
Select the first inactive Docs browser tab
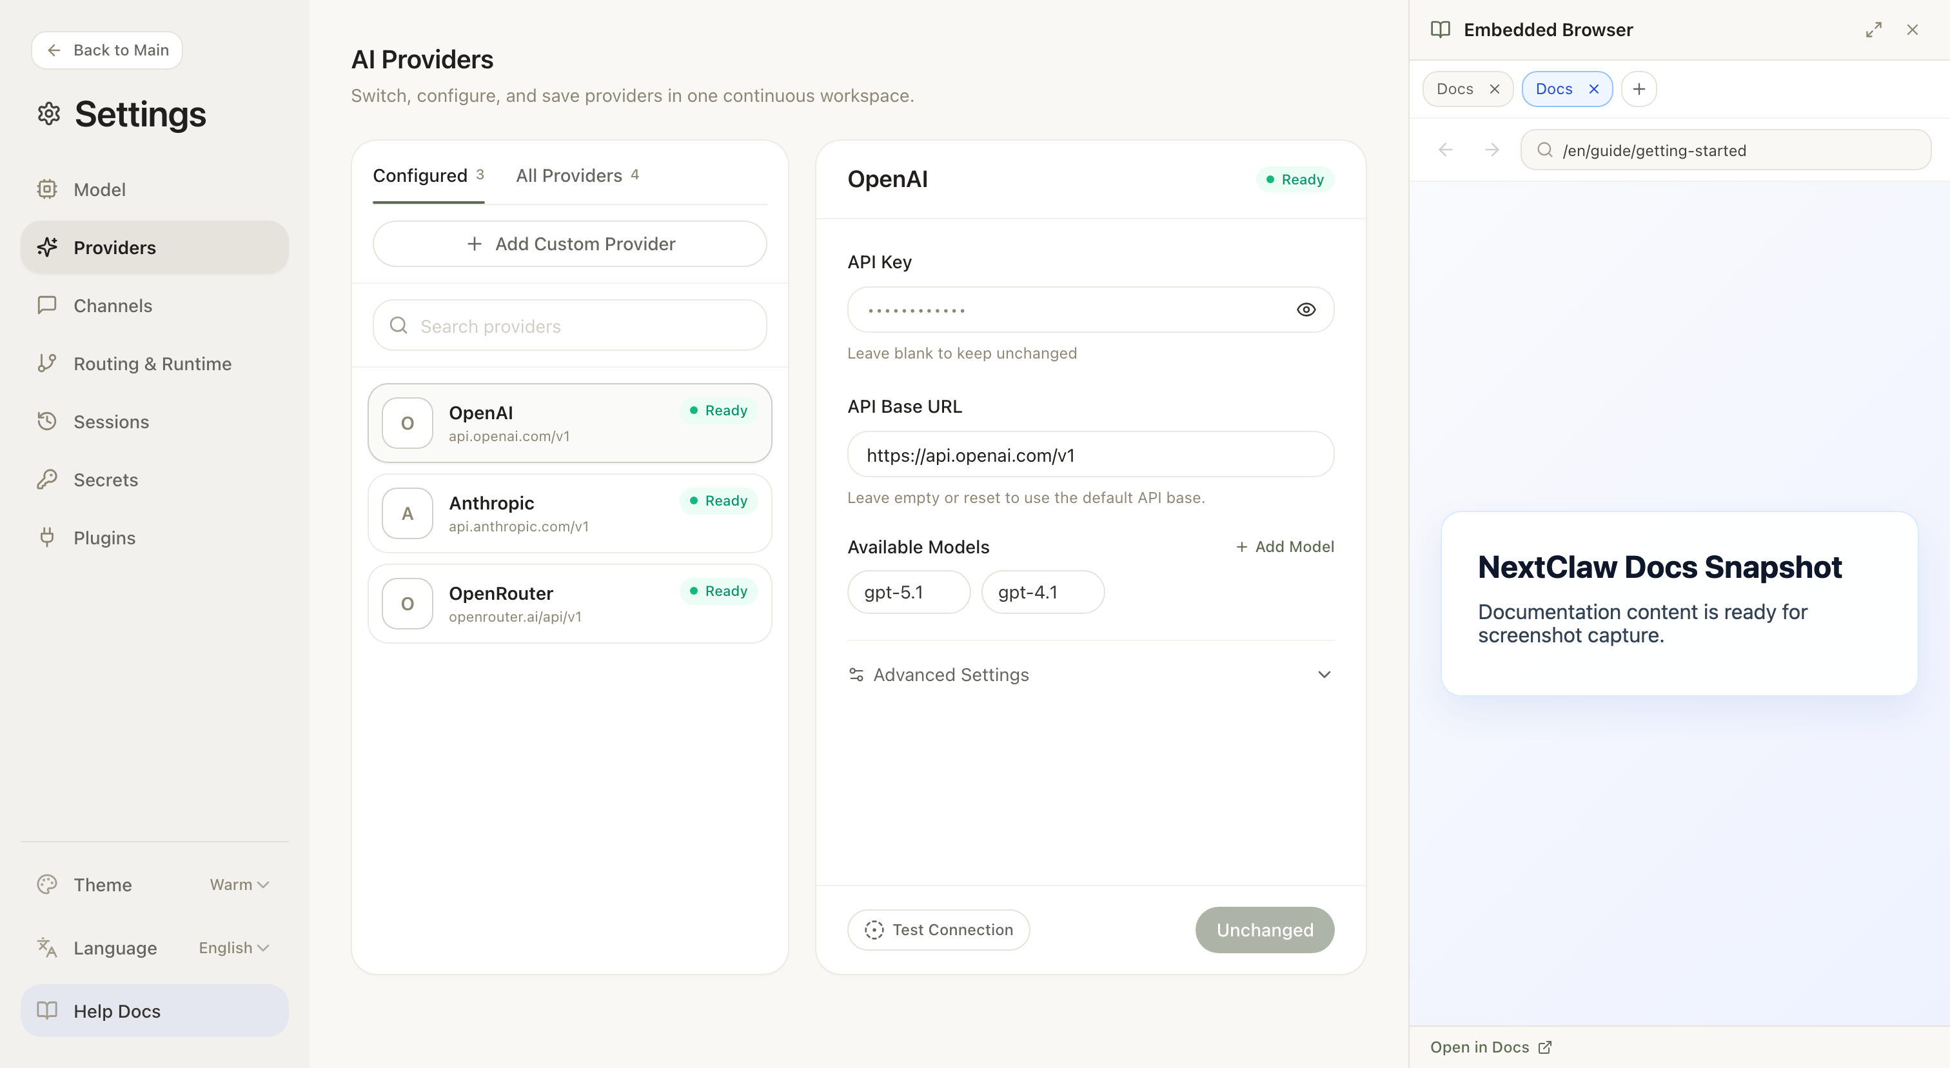1454,89
